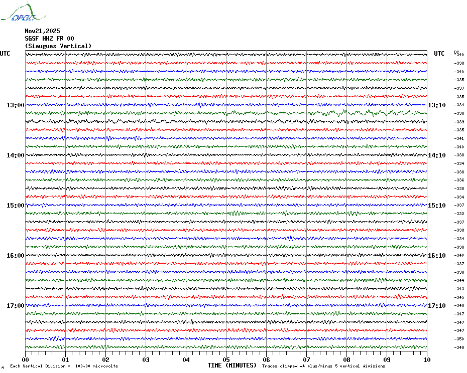This screenshot has height=373, width=467.
Task: Click the DC offset value '-336'
Action: coord(459,180)
